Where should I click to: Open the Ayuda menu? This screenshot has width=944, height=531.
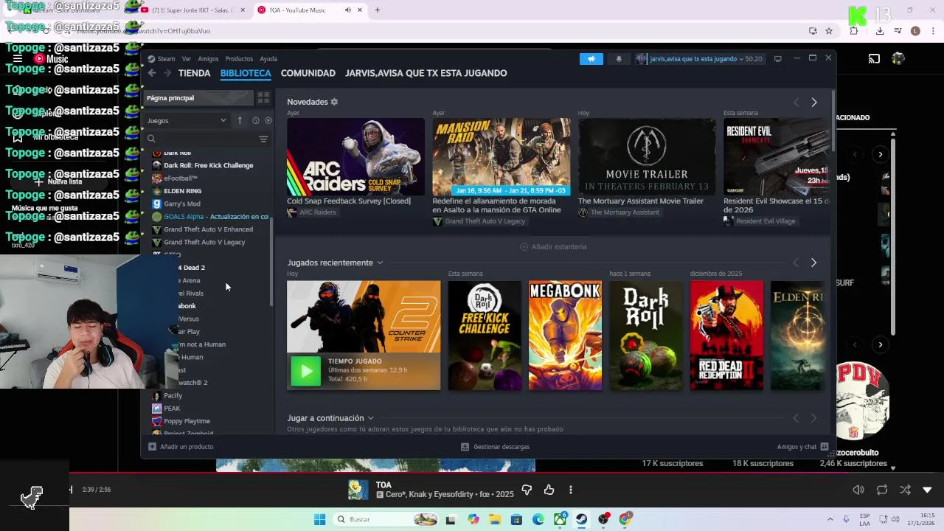(268, 59)
